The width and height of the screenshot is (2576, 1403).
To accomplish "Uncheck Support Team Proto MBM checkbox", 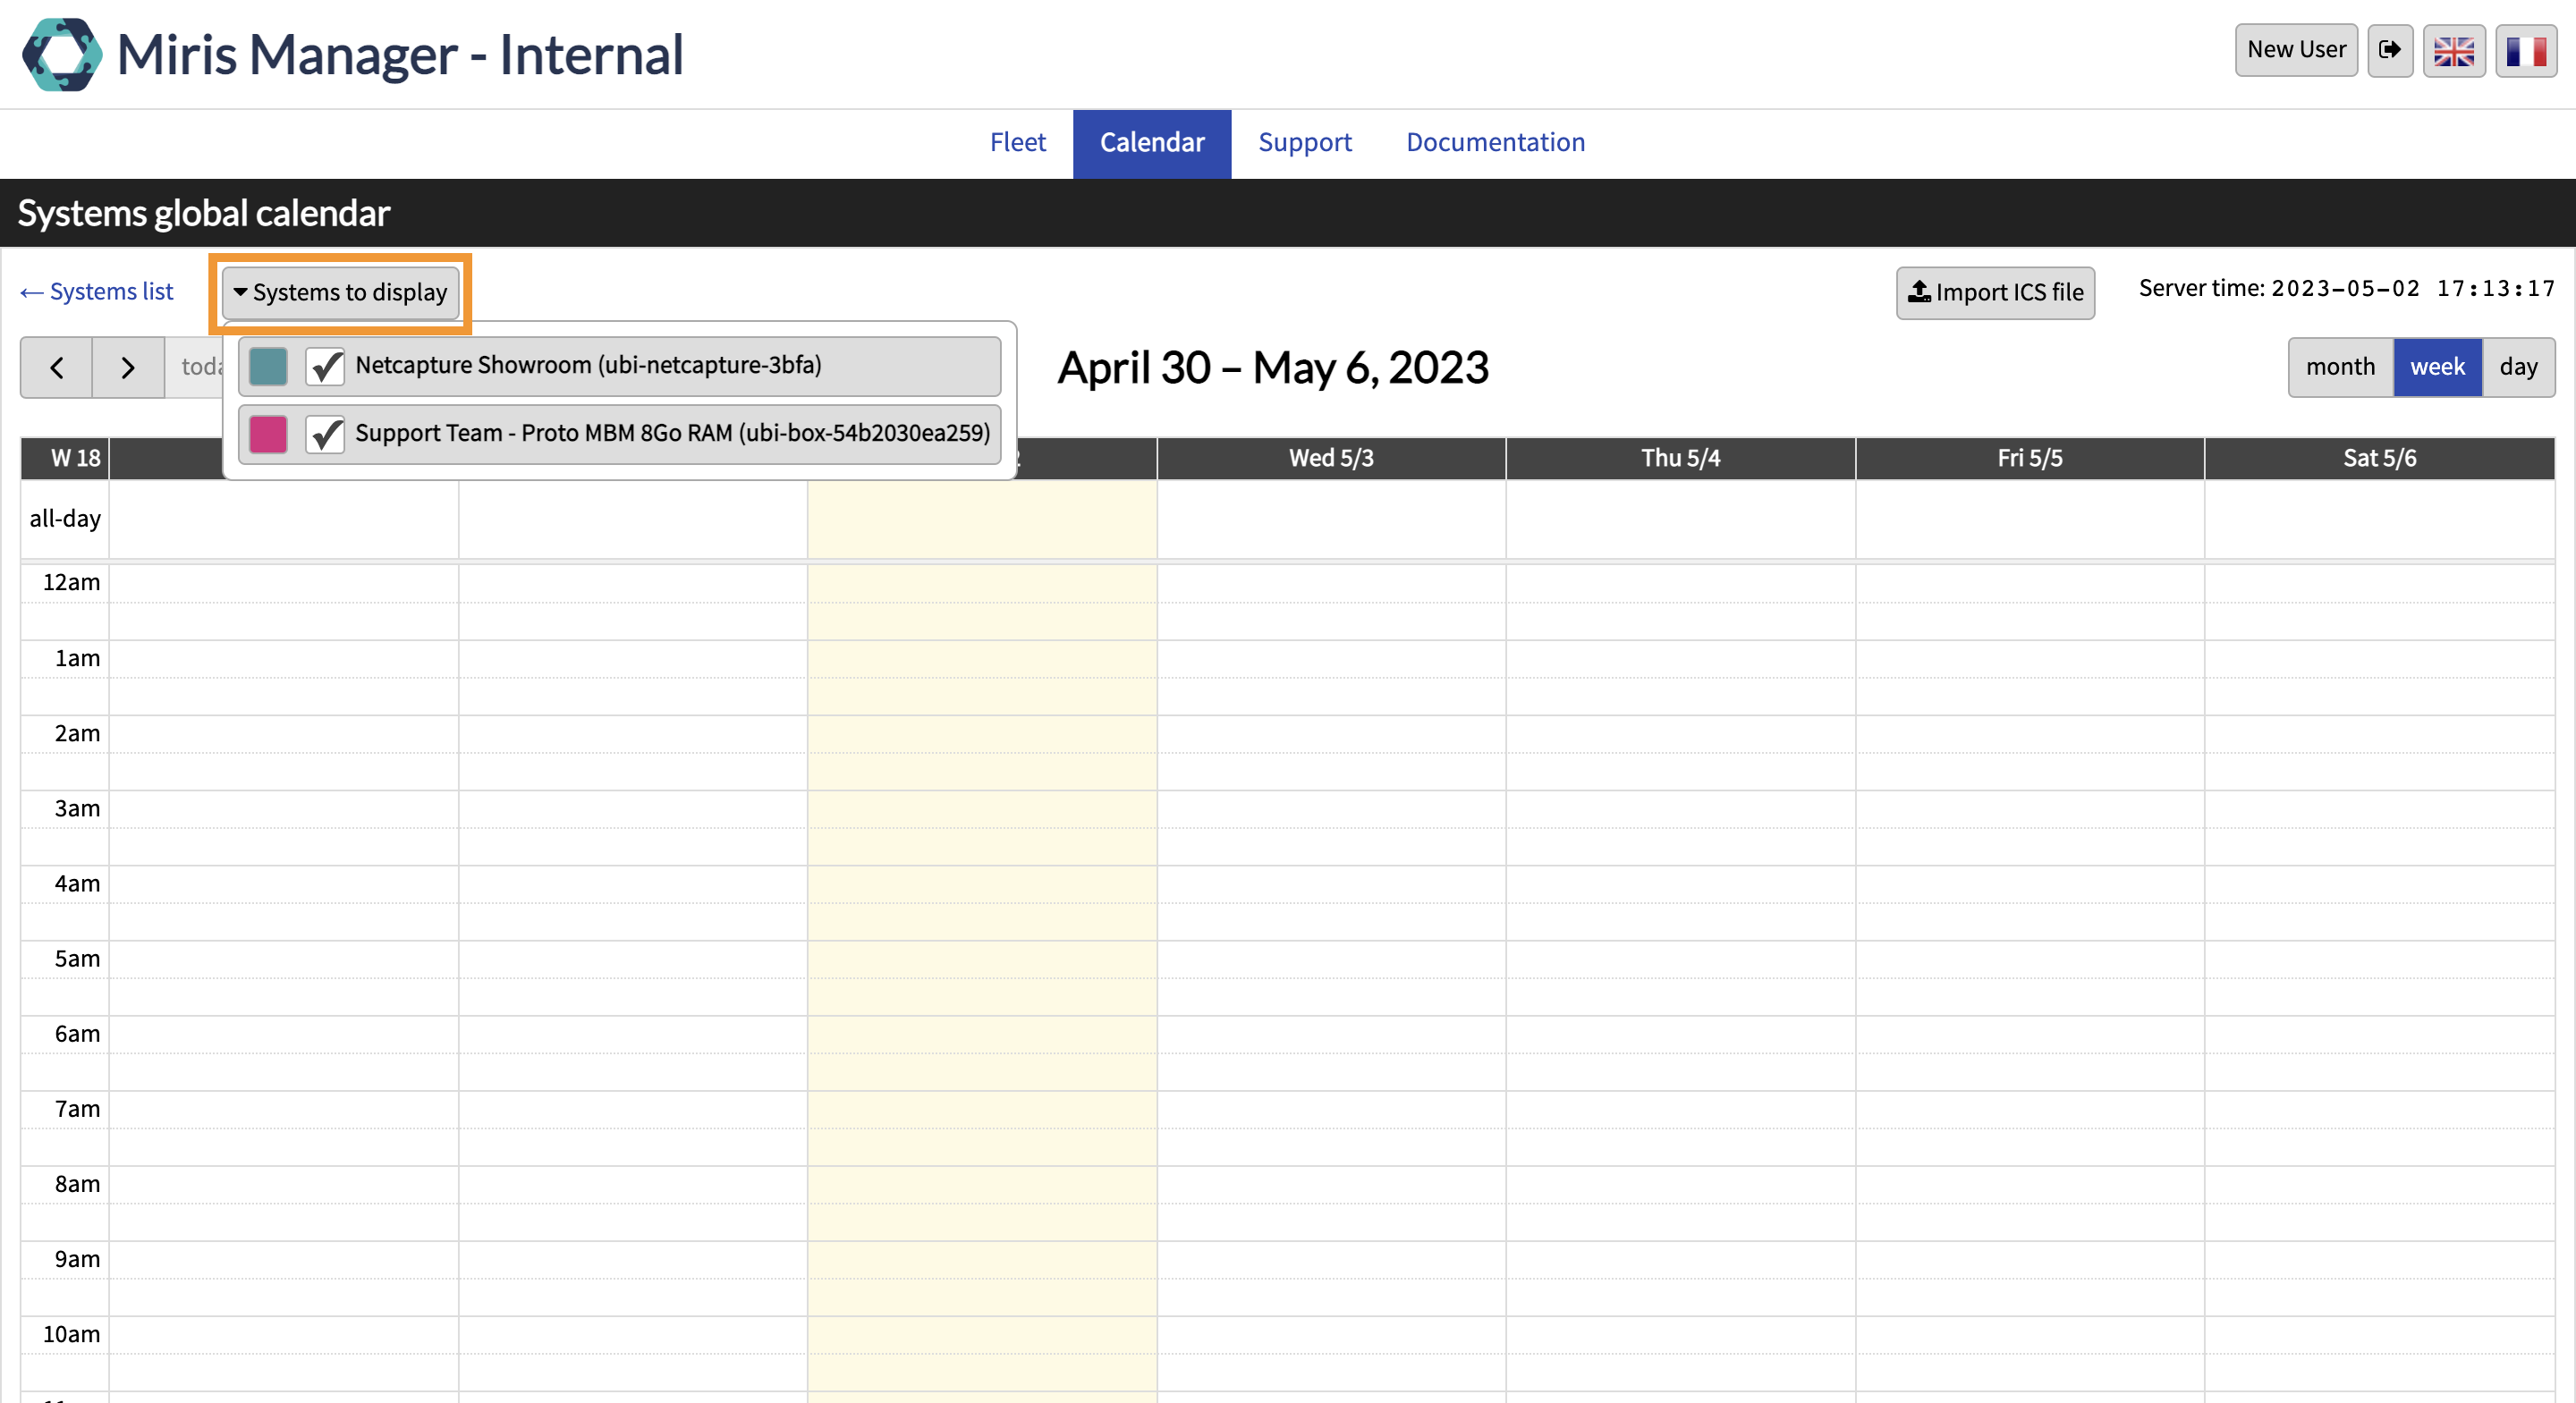I will [325, 435].
